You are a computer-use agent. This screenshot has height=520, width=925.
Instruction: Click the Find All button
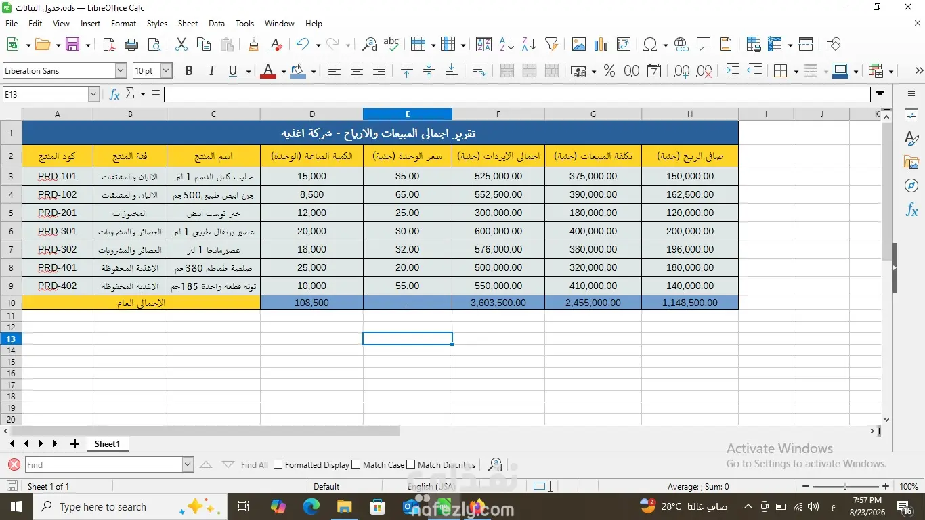click(255, 465)
